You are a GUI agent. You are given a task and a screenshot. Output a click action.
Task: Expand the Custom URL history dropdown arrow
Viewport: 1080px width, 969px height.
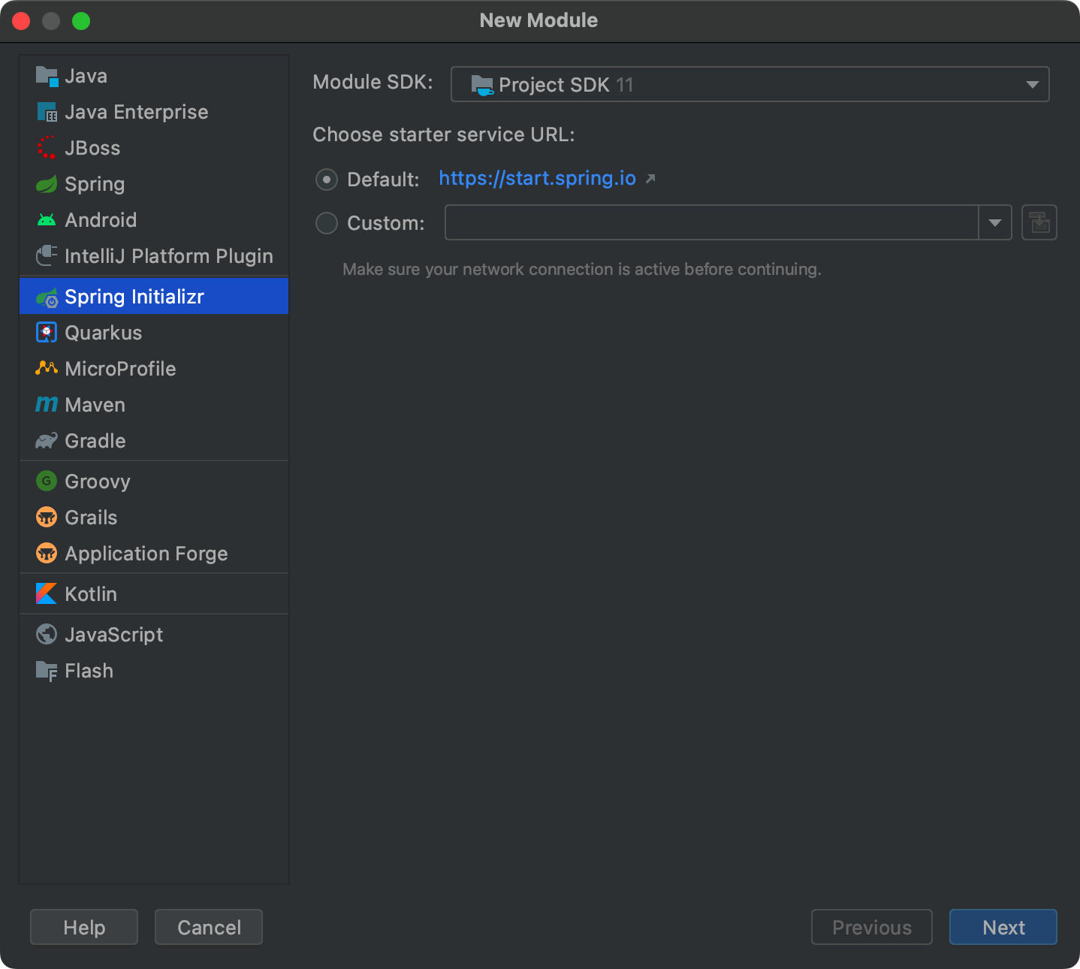995,222
